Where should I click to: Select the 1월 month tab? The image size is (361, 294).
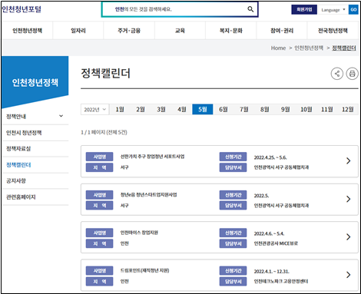(120, 109)
